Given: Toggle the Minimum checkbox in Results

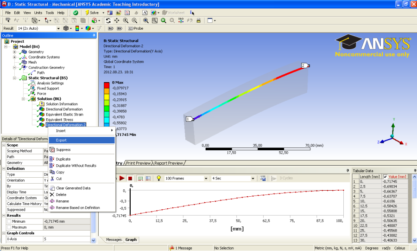Looking at the screenshot, I should tap(9, 221).
